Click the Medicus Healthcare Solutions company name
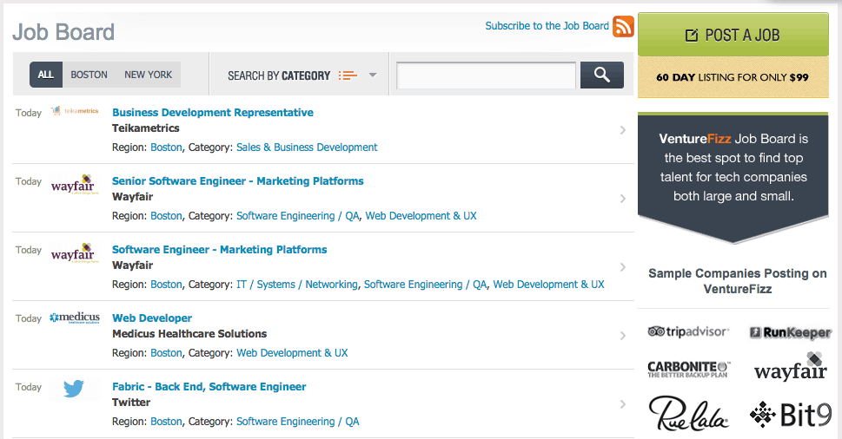 point(189,334)
